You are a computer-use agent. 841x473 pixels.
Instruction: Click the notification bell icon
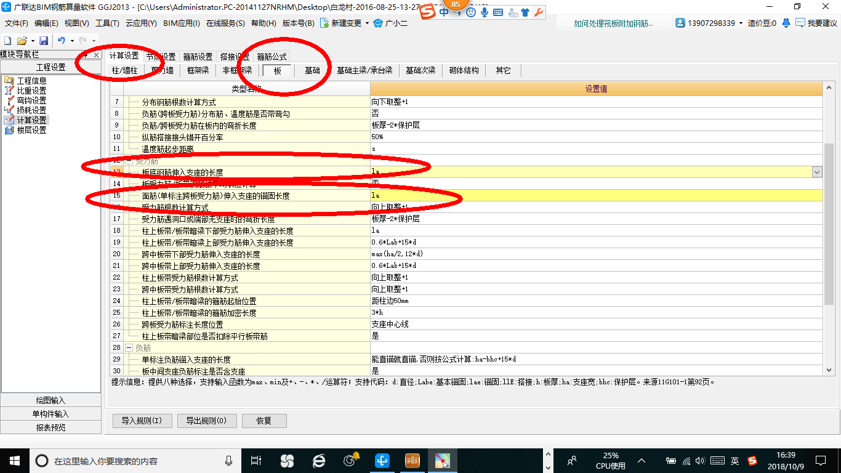pos(786,23)
